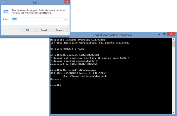Click the C:\Windows\system32\cmd.exe title text

[x=113, y=35]
